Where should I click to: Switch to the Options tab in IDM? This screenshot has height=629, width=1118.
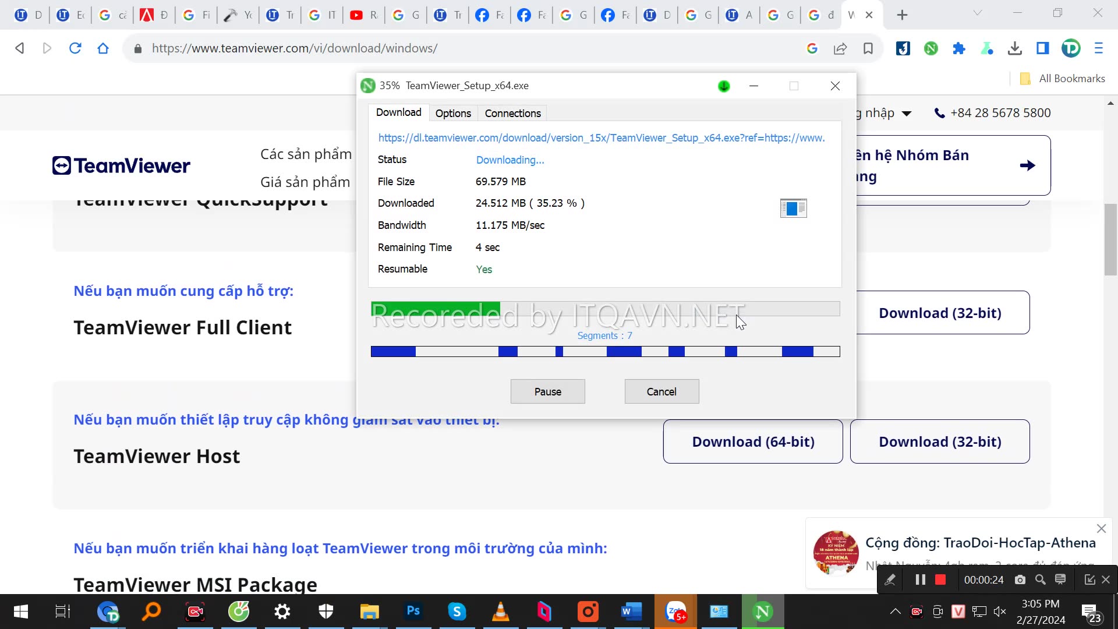pos(454,113)
